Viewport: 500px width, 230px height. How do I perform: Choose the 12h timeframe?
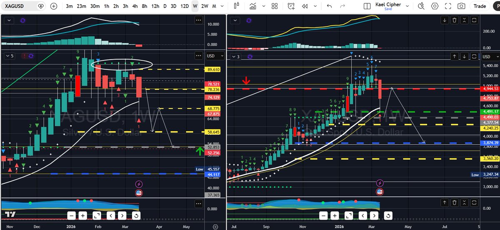tap(155, 6)
